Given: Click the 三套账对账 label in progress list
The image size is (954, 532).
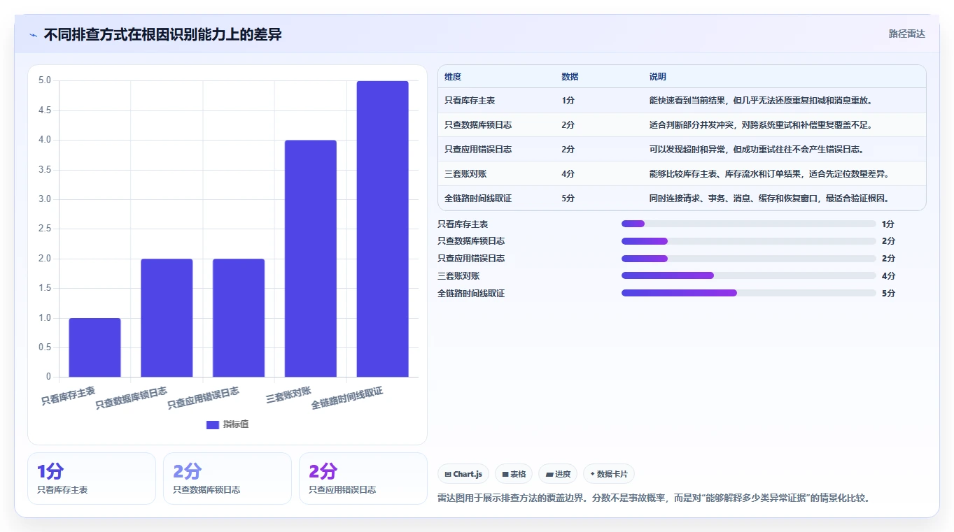Looking at the screenshot, I should (x=458, y=276).
